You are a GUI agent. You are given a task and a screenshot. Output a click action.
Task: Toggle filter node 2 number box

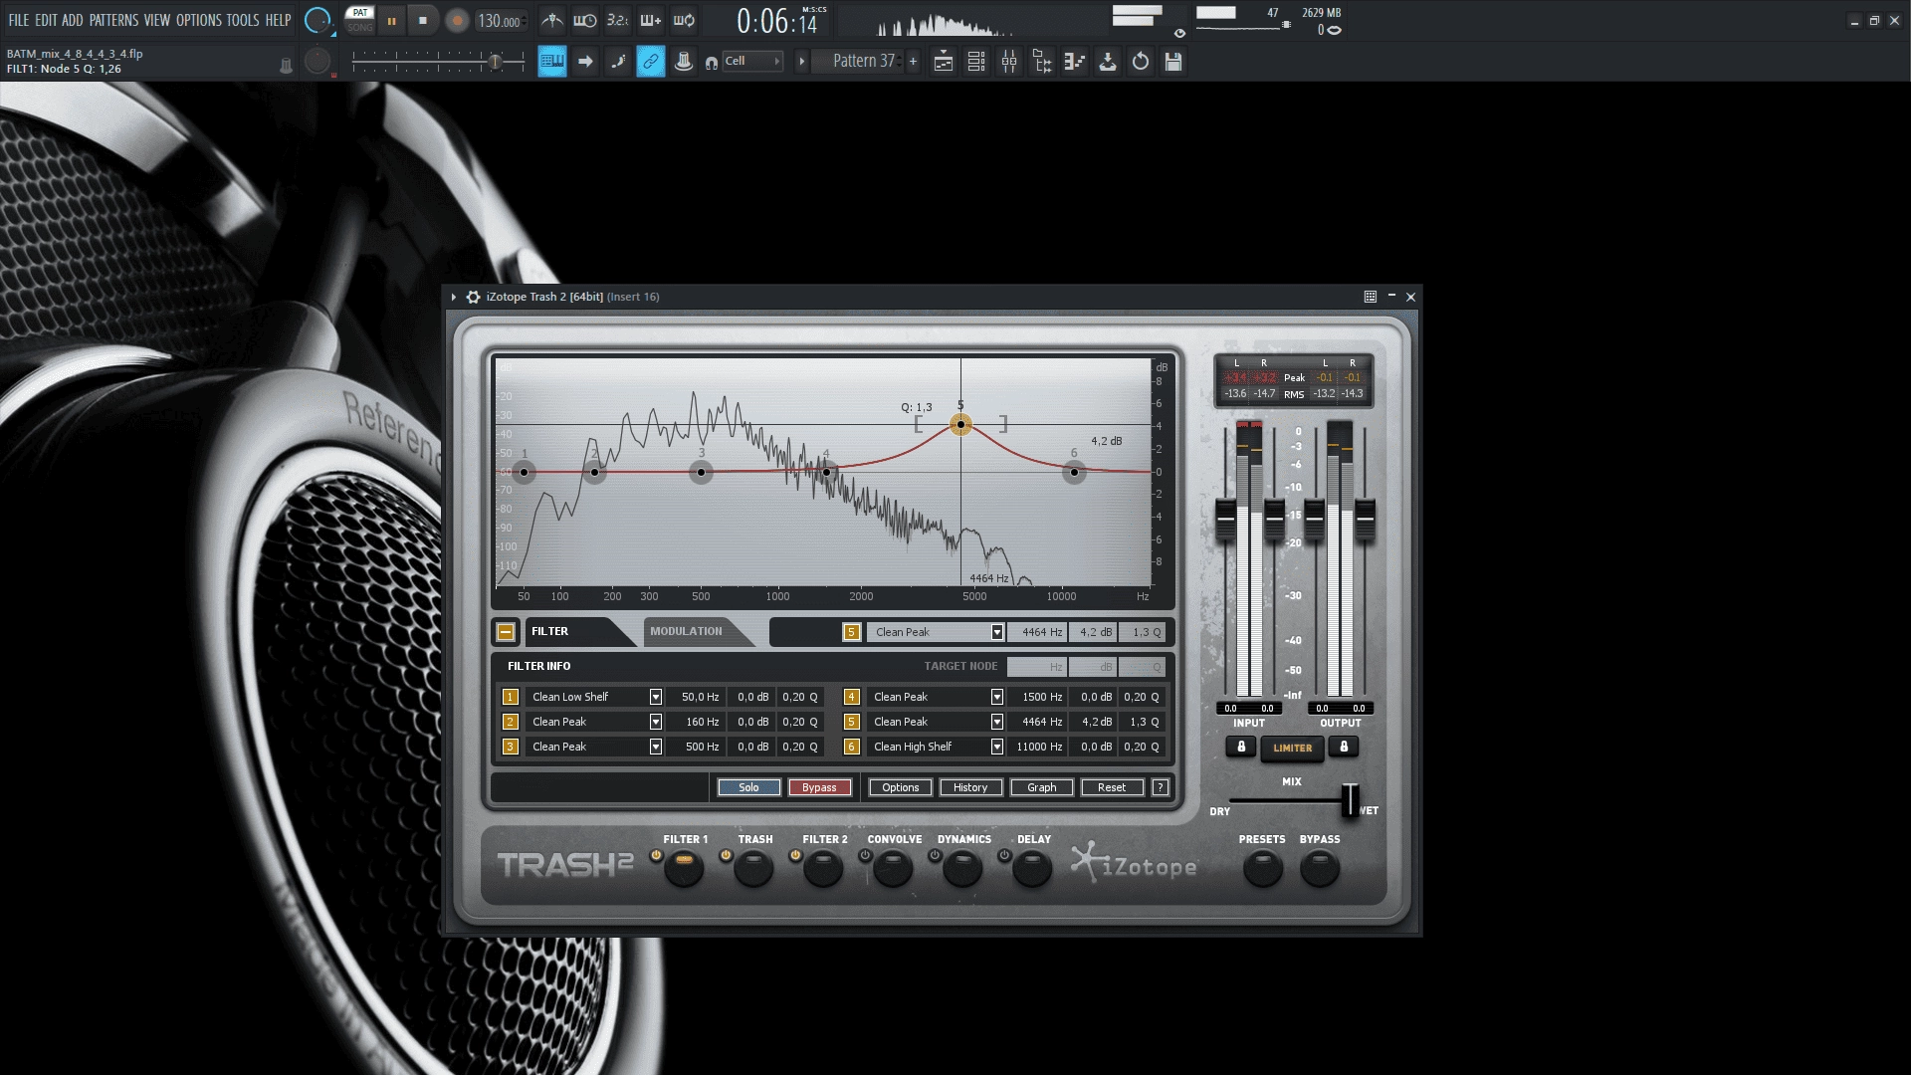click(511, 722)
